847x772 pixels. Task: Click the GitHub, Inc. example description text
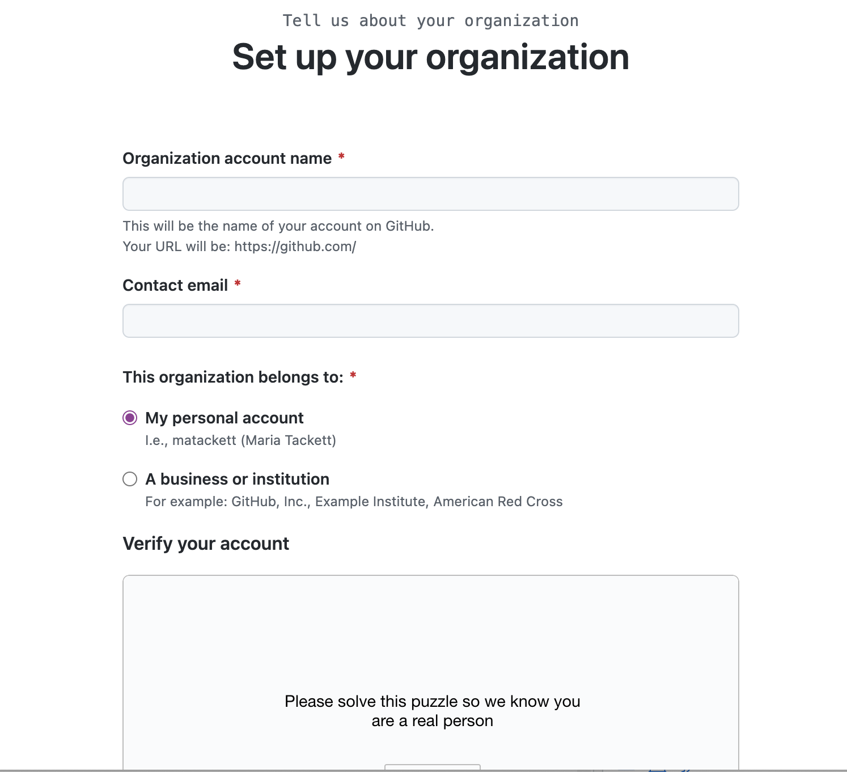[354, 501]
